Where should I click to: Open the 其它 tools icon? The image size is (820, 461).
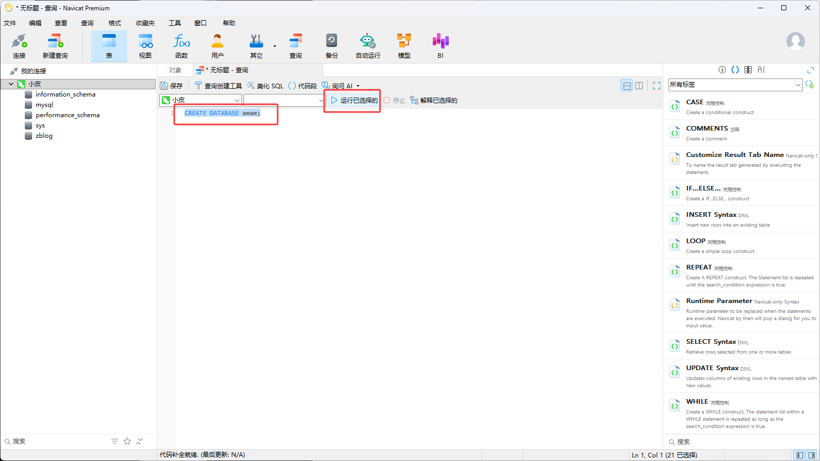tap(256, 46)
